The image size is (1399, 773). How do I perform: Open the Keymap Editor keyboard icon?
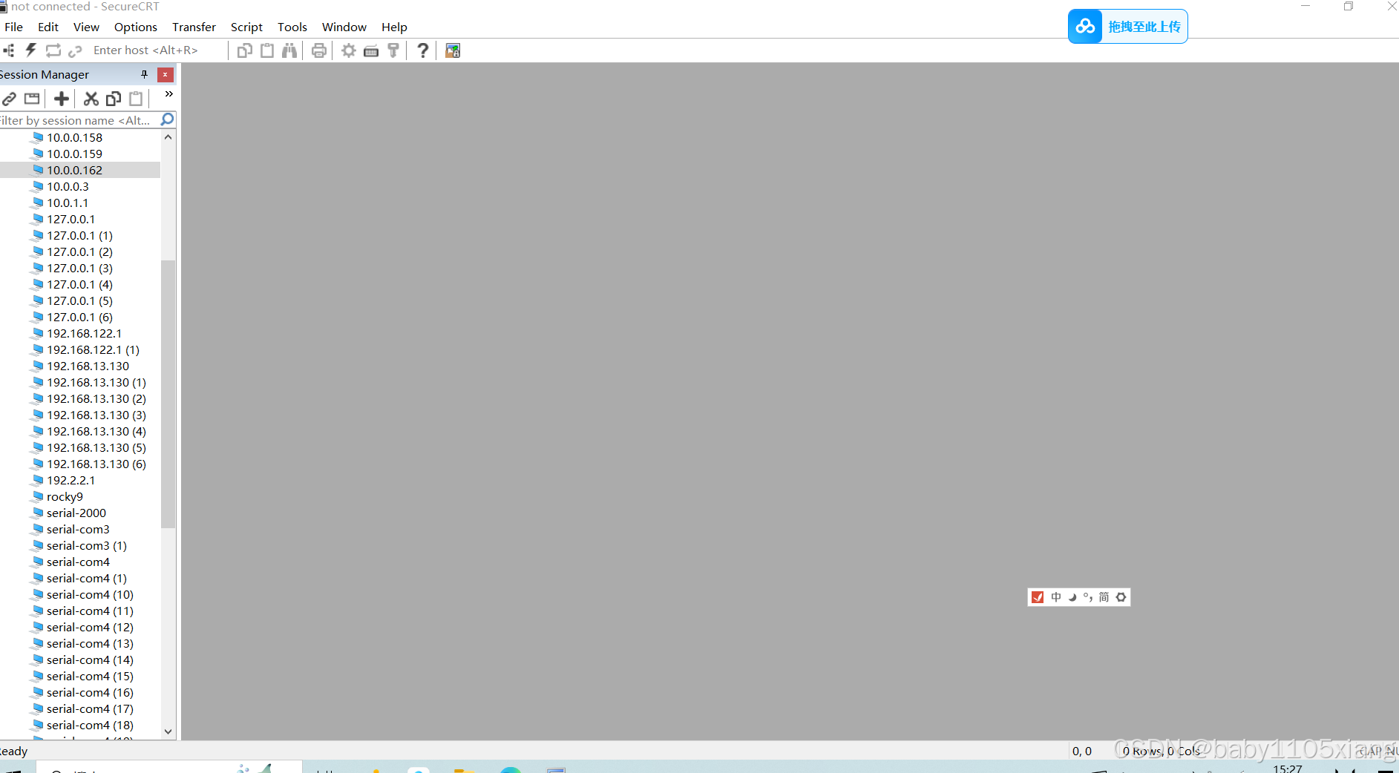pos(371,50)
